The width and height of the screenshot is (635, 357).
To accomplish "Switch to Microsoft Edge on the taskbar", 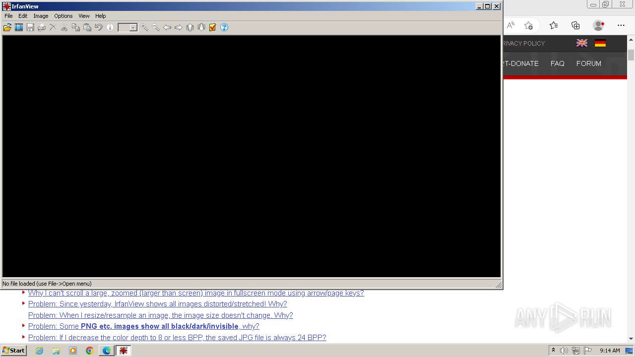I will 107,351.
